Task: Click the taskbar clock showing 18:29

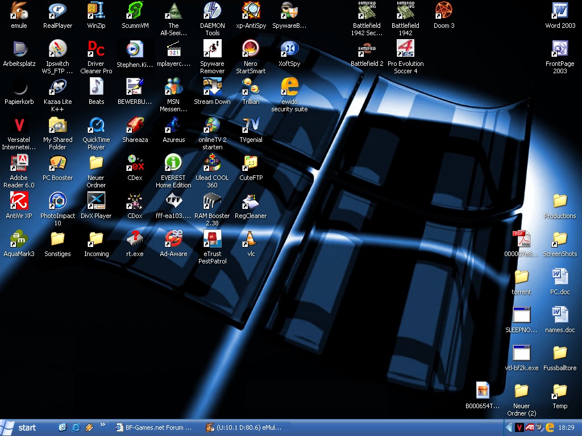Action: (x=567, y=427)
